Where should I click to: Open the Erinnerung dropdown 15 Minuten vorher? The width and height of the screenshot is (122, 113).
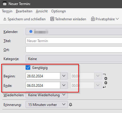click(x=47, y=104)
